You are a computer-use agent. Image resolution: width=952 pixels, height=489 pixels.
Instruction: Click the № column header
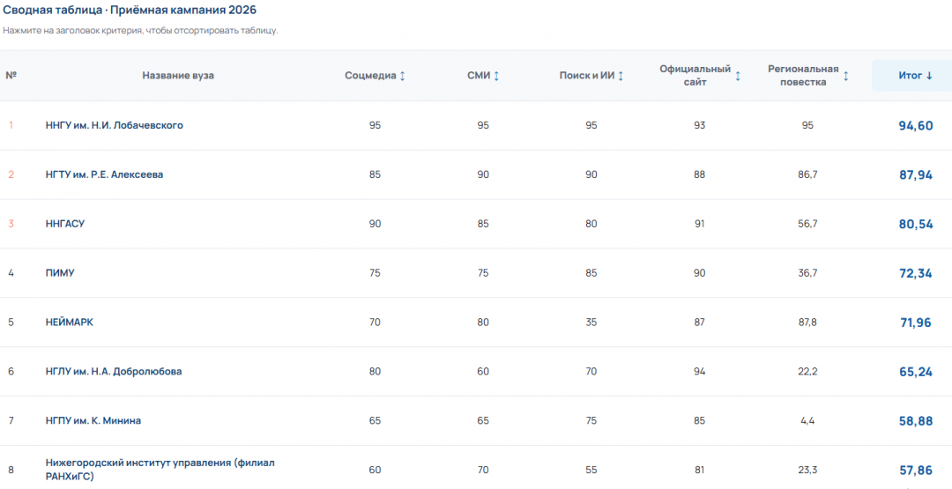(x=11, y=76)
